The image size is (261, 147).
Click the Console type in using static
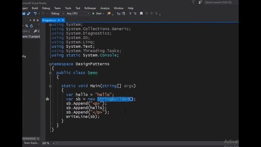coord(108,55)
